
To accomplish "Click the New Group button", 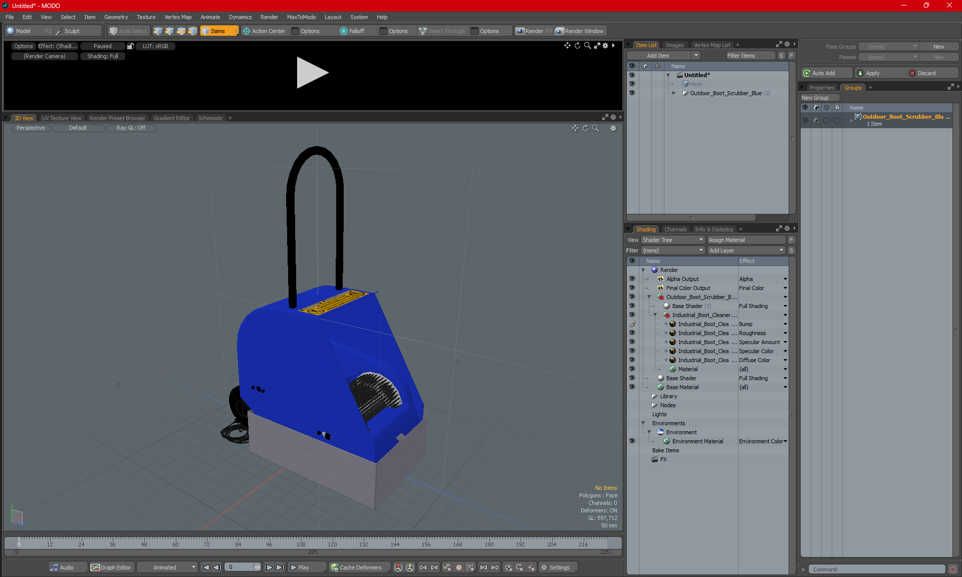I will tap(820, 98).
